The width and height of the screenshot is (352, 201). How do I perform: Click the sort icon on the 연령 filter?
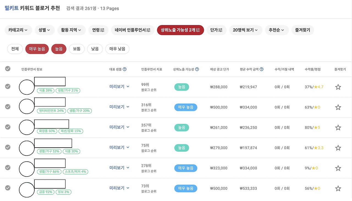[x=102, y=30]
